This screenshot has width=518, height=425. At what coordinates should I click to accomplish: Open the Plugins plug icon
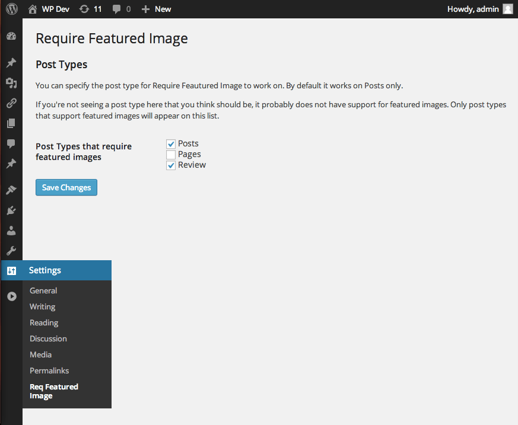click(11, 210)
